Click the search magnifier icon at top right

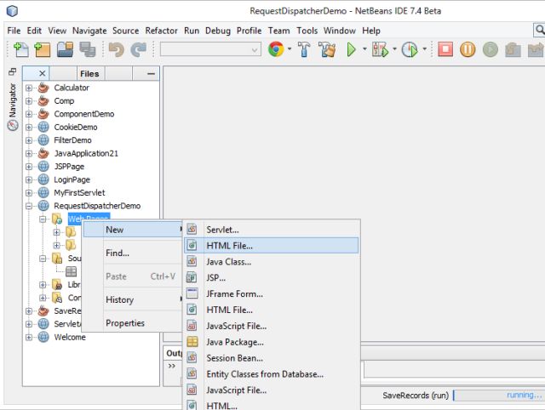(x=539, y=30)
